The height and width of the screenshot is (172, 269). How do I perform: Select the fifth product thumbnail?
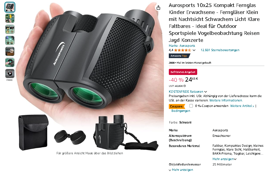click(10, 51)
